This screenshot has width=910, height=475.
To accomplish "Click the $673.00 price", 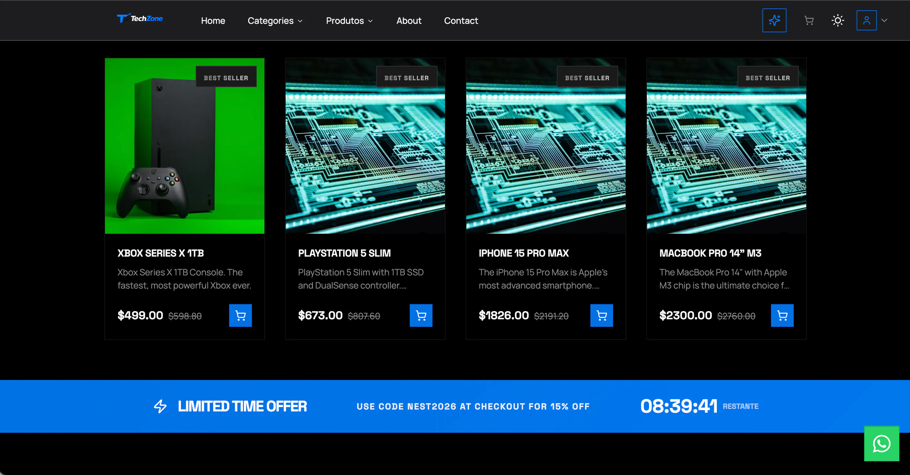I will click(x=320, y=316).
